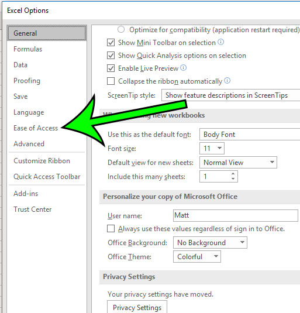Disable the Enable Live Preview checkbox
Viewport: 300px width, 313px height.
point(111,68)
